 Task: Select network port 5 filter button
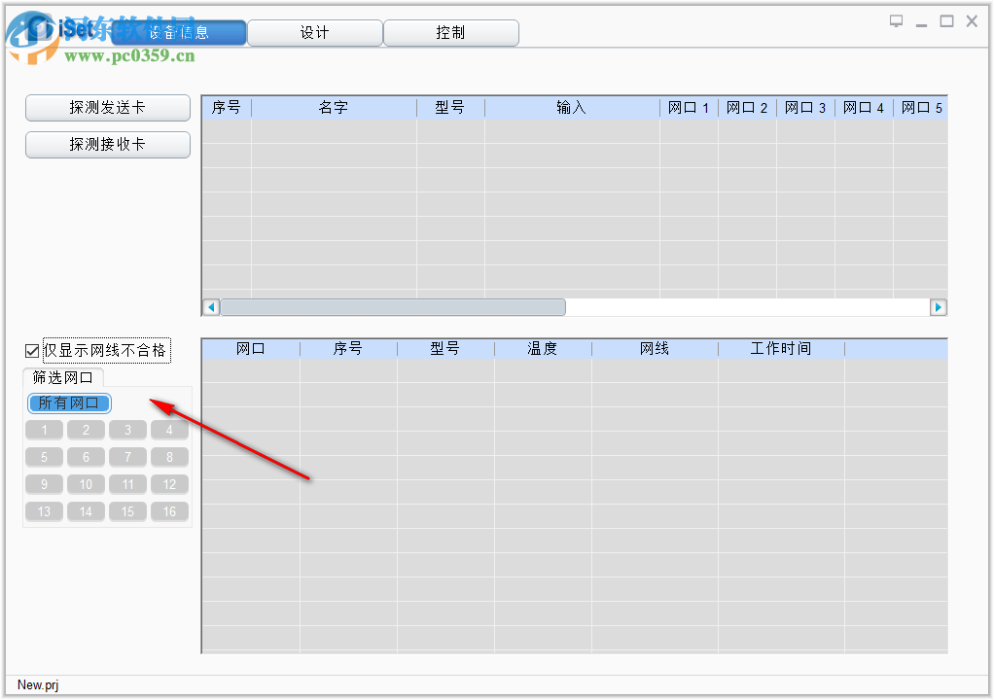click(44, 457)
